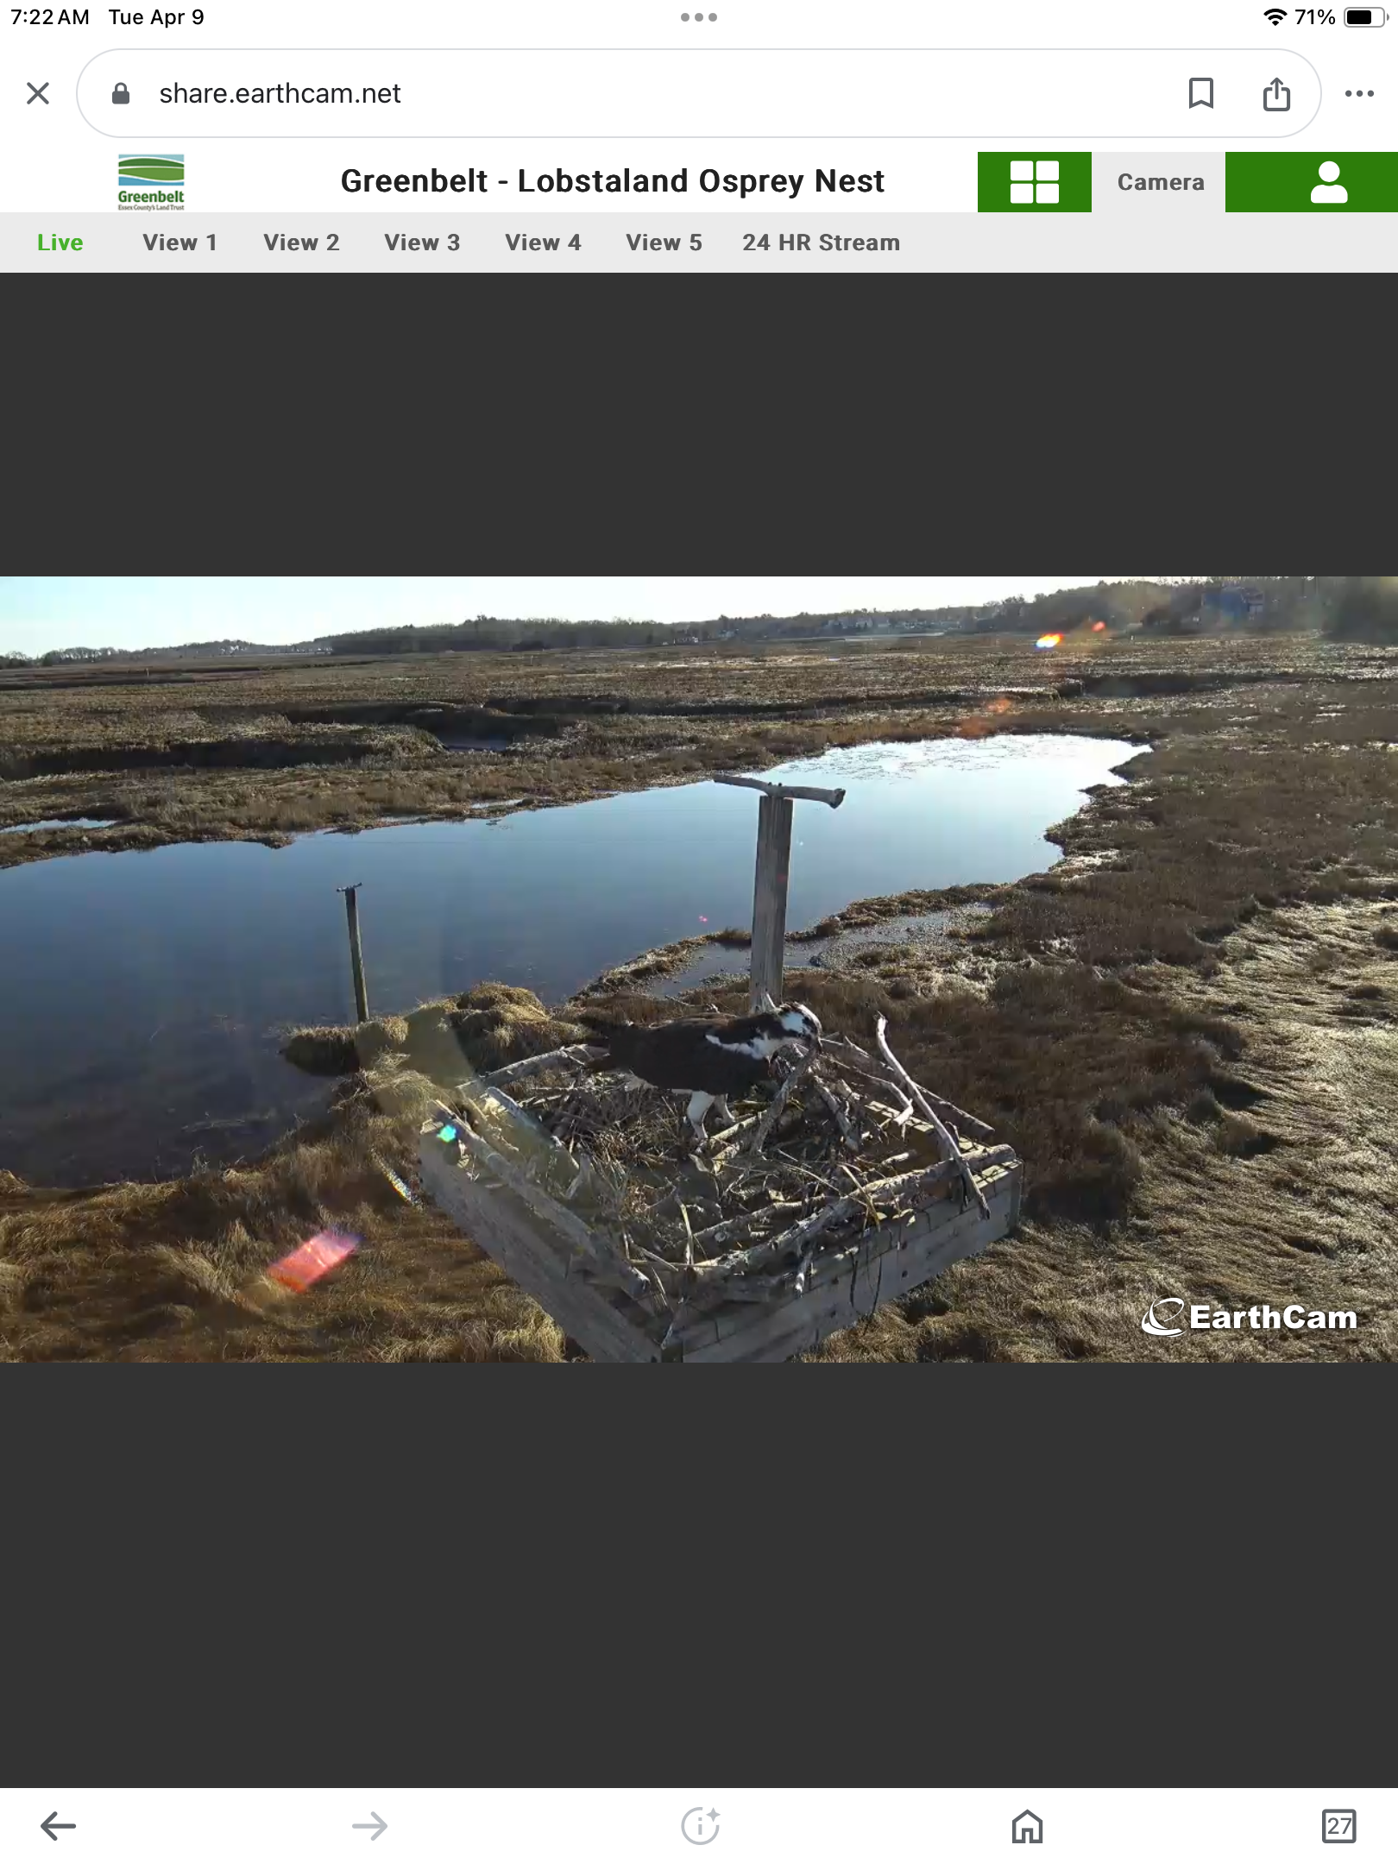This screenshot has width=1398, height=1864.
Task: Open the share sheet icon
Action: (x=1275, y=93)
